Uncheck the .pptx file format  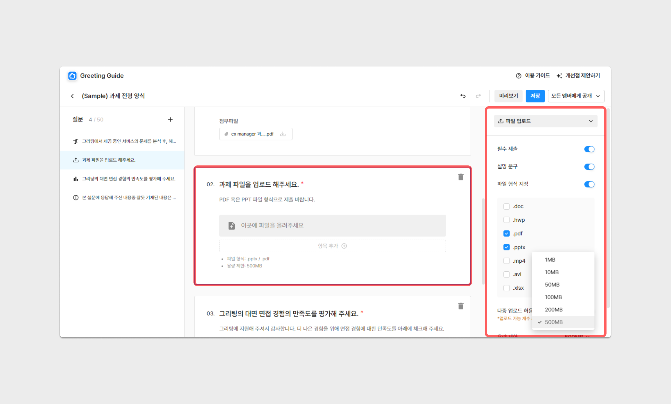click(x=507, y=247)
